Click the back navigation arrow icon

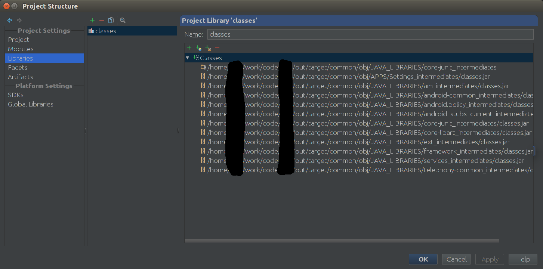click(x=9, y=20)
